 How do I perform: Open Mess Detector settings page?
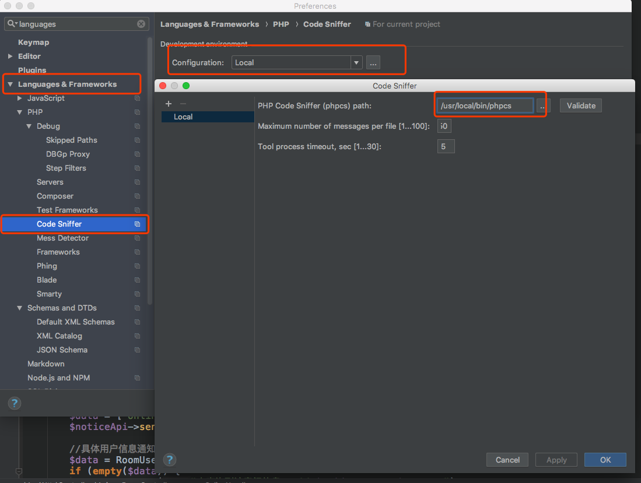click(x=62, y=238)
